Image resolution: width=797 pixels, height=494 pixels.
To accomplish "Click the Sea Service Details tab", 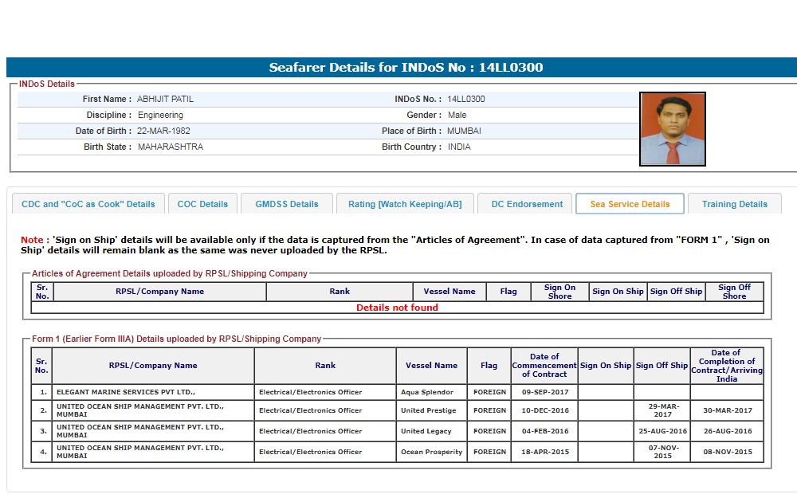I will click(x=630, y=204).
